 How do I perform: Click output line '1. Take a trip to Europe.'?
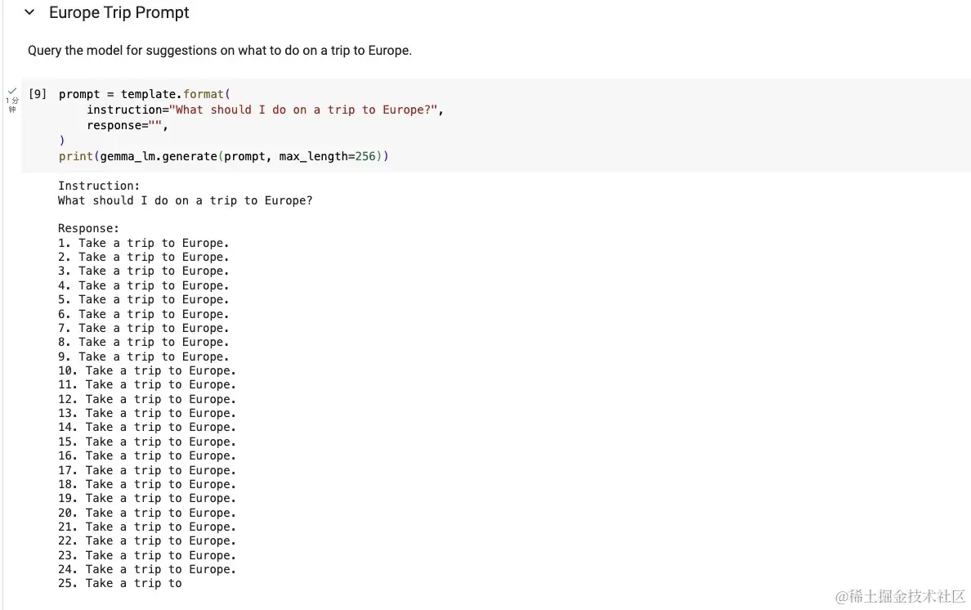pos(143,243)
